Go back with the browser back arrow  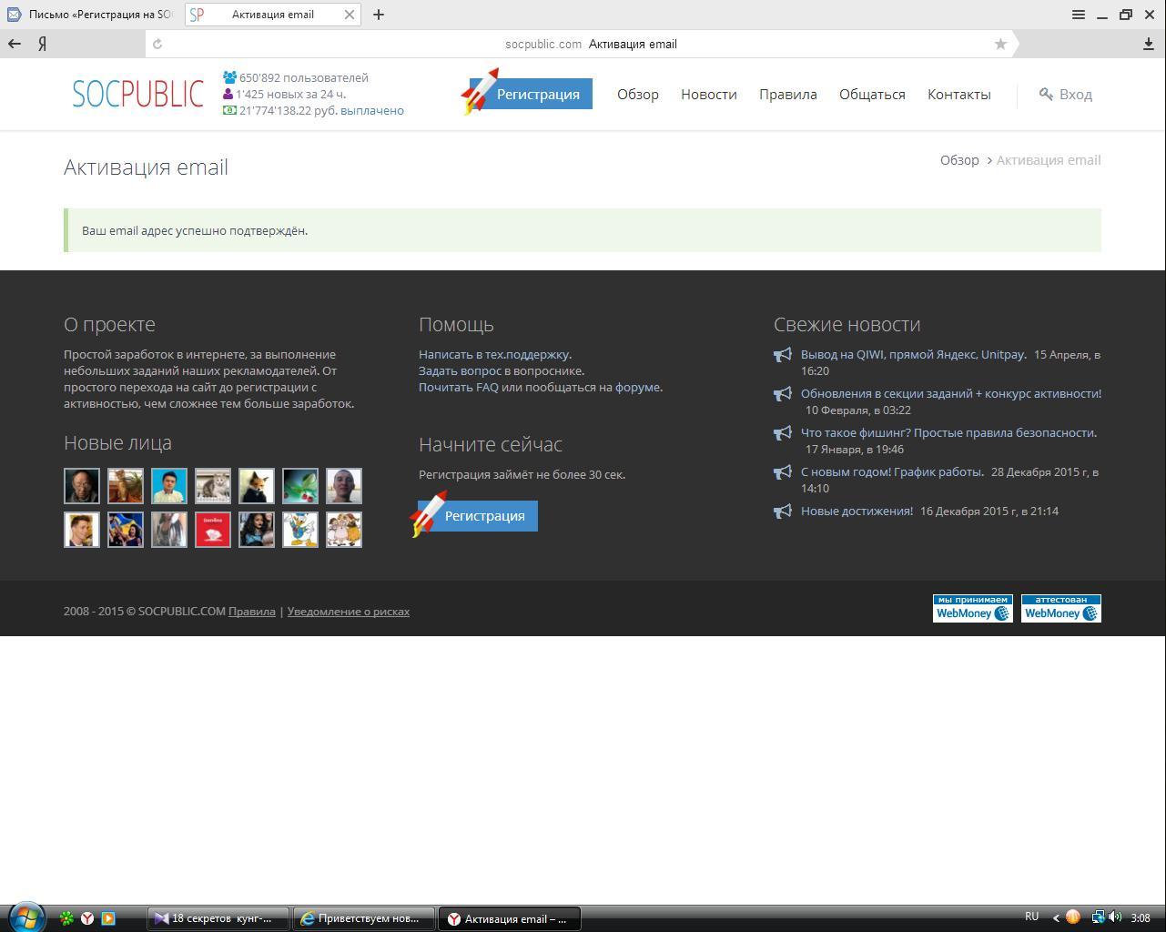point(15,44)
